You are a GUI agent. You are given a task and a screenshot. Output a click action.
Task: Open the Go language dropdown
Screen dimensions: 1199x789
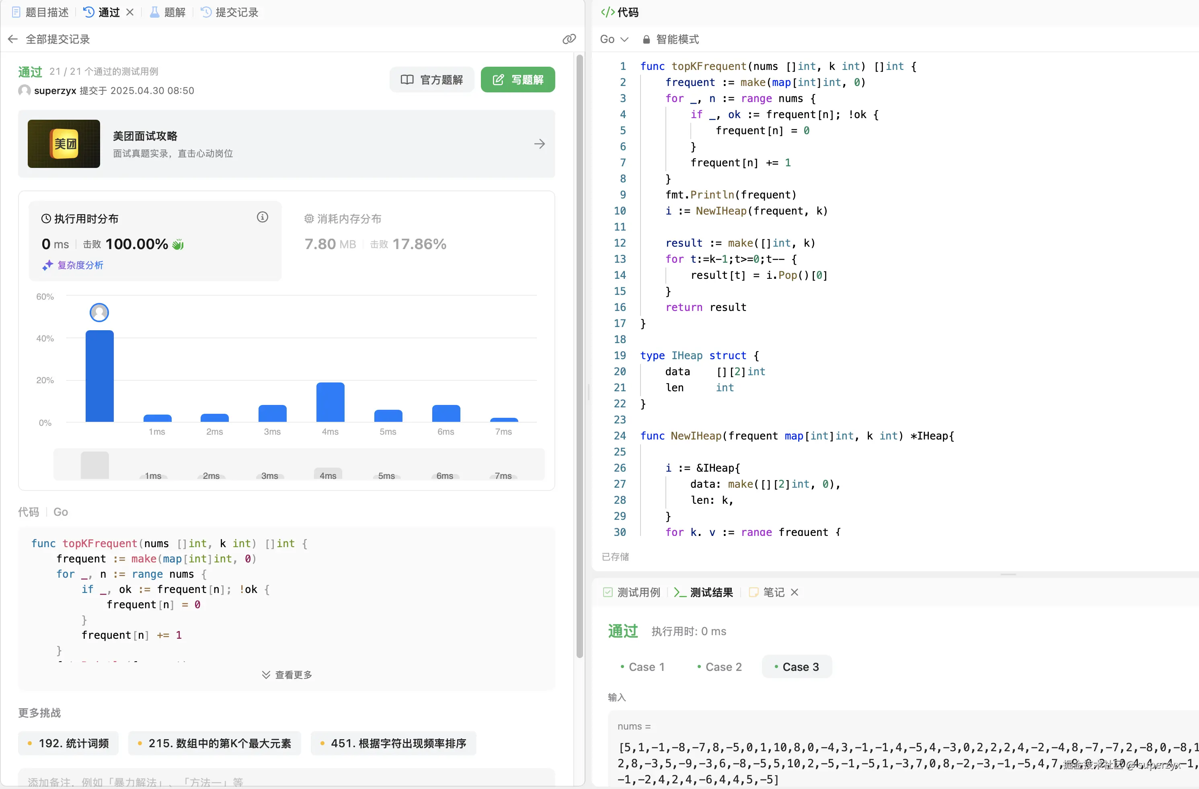click(x=614, y=39)
